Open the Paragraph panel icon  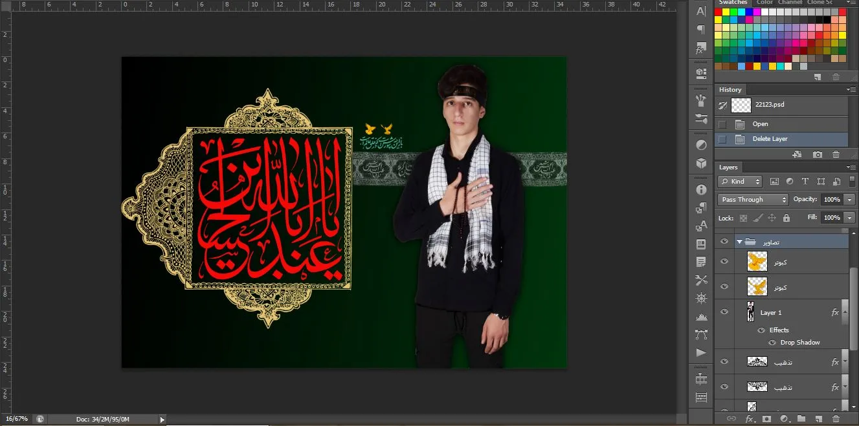click(x=701, y=30)
